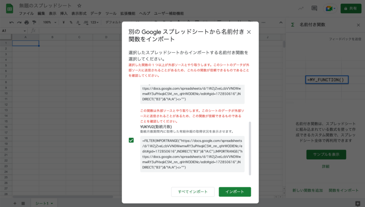The height and width of the screenshot is (207, 365).
Task: Open the データ menu
Action: (x=96, y=13)
